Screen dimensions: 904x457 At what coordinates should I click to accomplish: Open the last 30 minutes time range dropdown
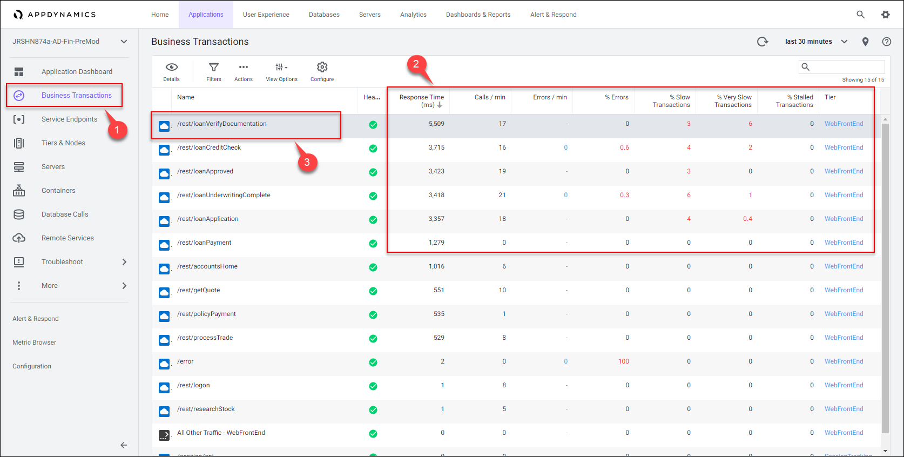tap(815, 42)
